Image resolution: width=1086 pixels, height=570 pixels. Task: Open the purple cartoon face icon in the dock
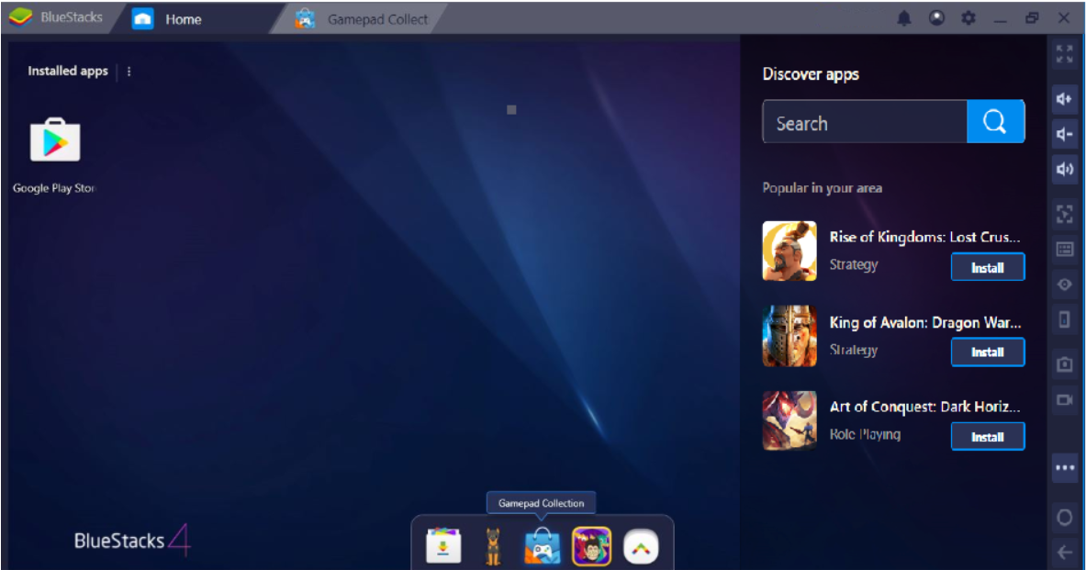point(591,546)
